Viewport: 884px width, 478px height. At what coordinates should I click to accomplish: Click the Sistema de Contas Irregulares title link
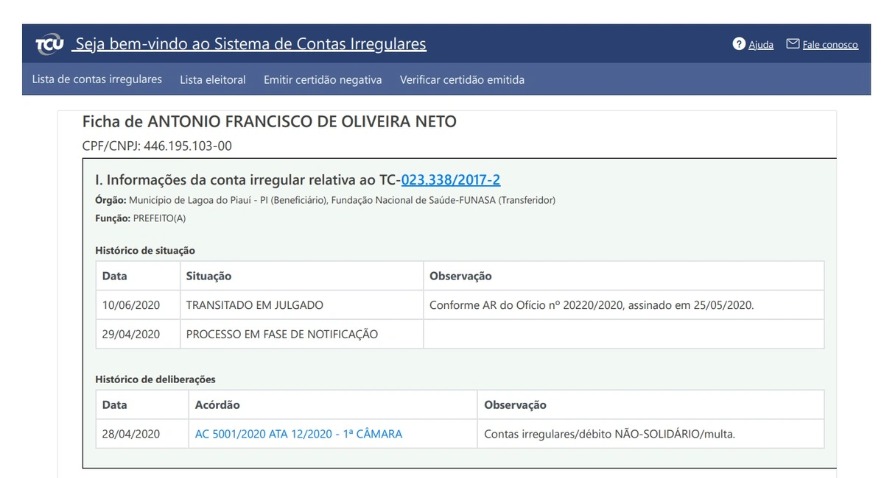tap(250, 44)
